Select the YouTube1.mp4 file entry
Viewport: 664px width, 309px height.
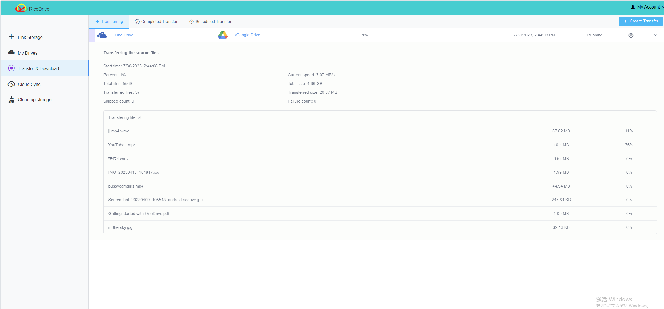coord(122,145)
